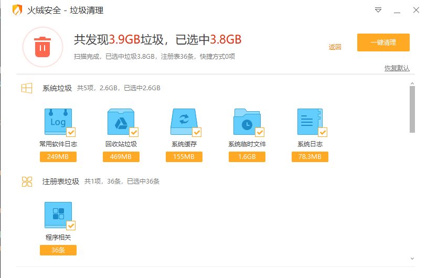427x278 pixels.
Task: Click the scrollbar down arrow
Action: (x=412, y=258)
